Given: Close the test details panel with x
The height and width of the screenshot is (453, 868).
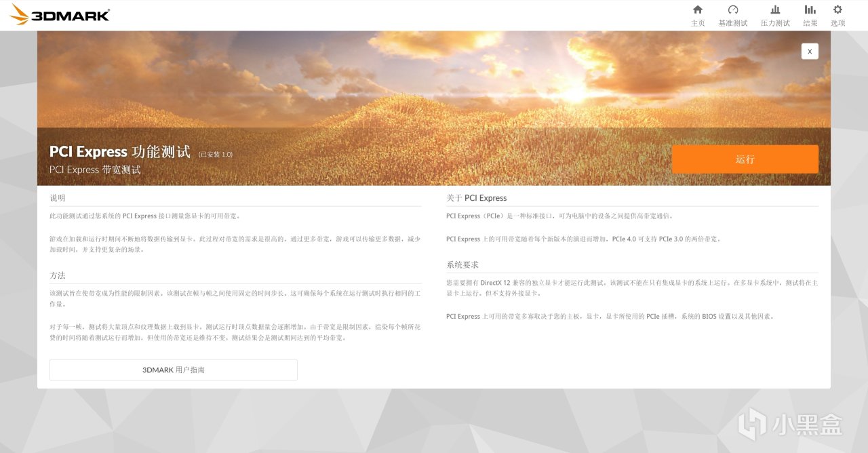Looking at the screenshot, I should tap(810, 51).
